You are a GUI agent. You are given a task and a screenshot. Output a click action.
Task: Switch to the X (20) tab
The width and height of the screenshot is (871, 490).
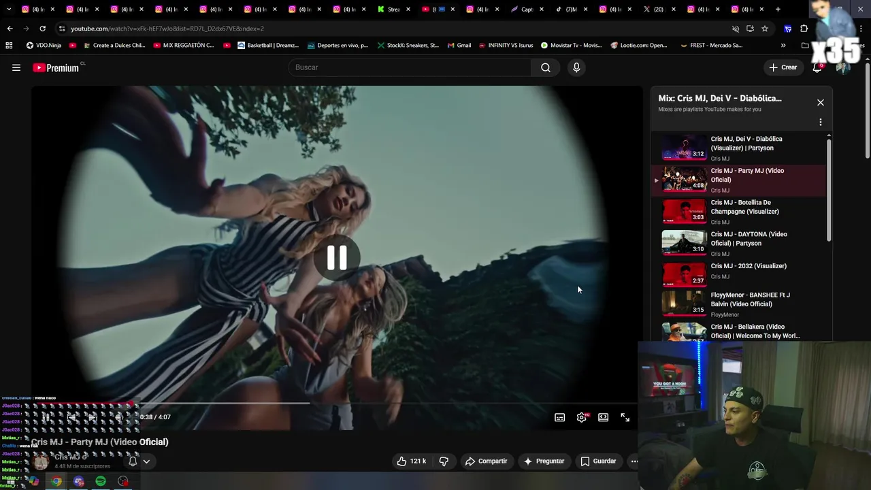[x=660, y=10]
